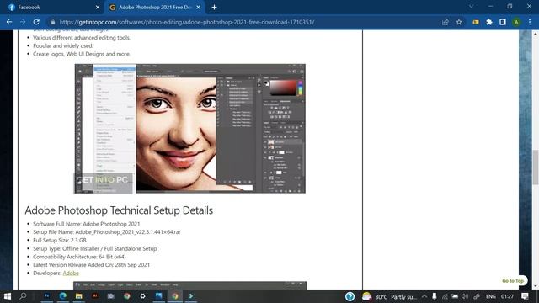Open Photoshop from the taskbar

click(x=47, y=295)
